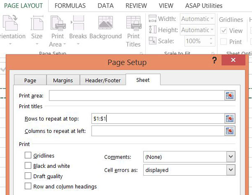Open the Print Titles ribbon icon
Image resolution: width=252 pixels, height=195 pixels.
(134, 23)
